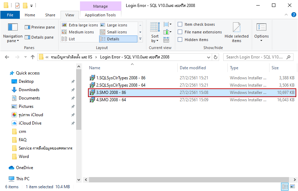
Task: Click the search magnifier icon
Action: [288, 57]
